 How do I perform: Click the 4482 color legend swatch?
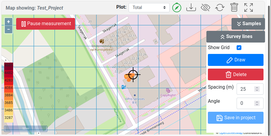click(9, 73)
